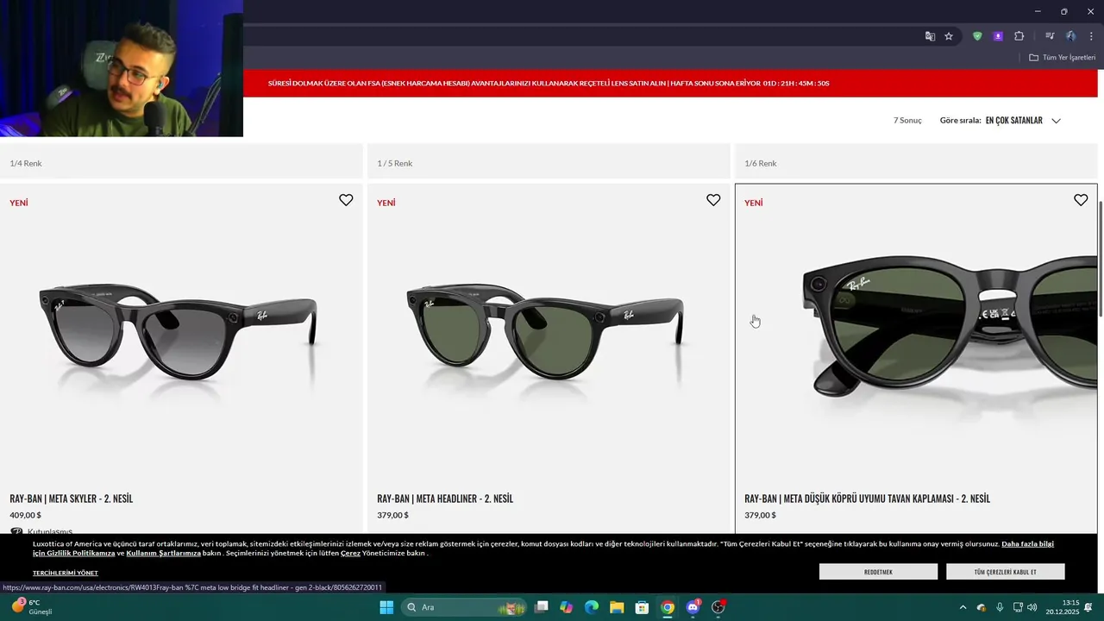Add Skyler glasses to wishlist heart
Image resolution: width=1104 pixels, height=621 pixels.
(346, 200)
